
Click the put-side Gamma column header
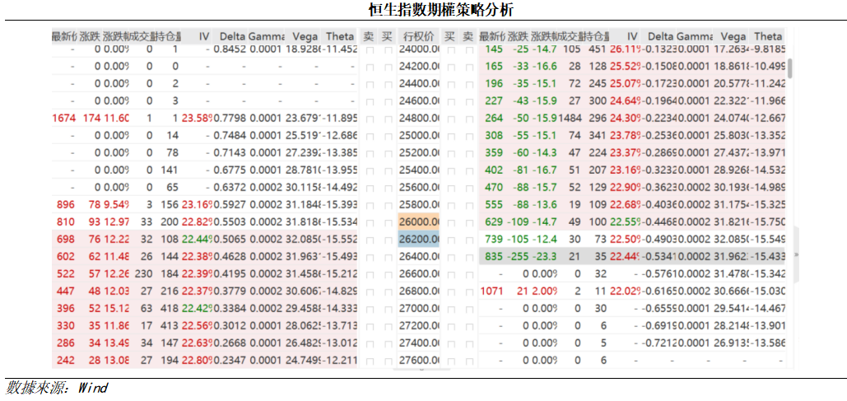[x=694, y=36]
